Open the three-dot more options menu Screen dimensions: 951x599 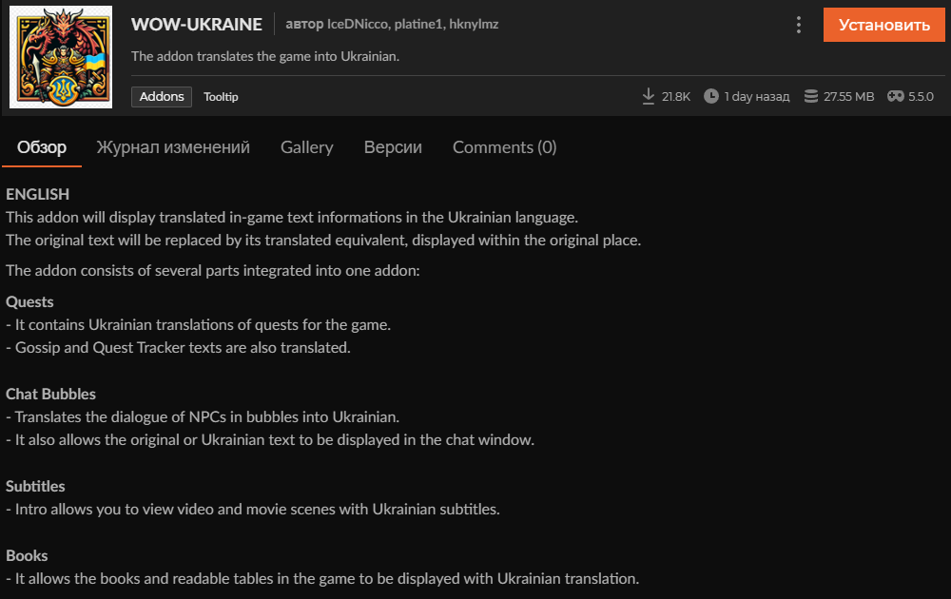(x=798, y=25)
